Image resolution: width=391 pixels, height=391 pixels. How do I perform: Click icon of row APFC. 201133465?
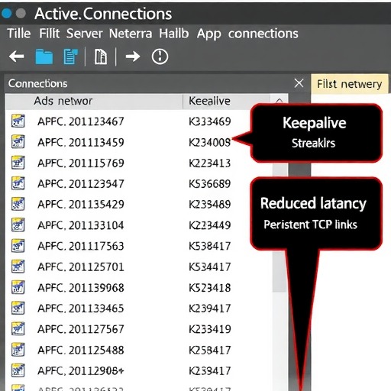click(x=18, y=308)
